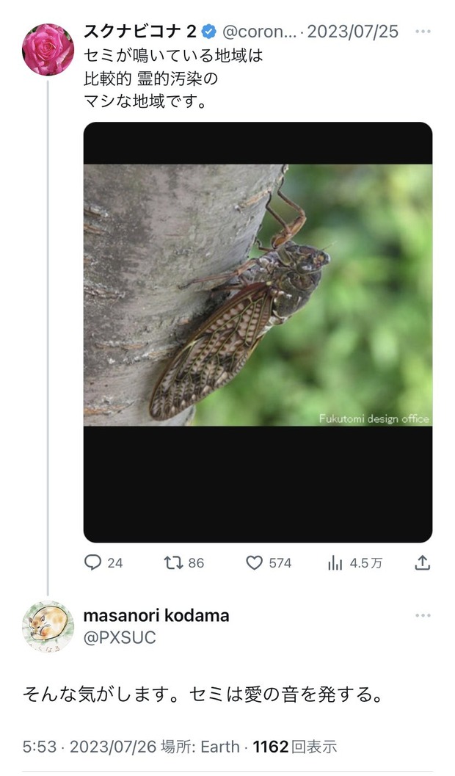Open the @PXSUC handle link
The width and height of the screenshot is (455, 776).
(x=120, y=638)
